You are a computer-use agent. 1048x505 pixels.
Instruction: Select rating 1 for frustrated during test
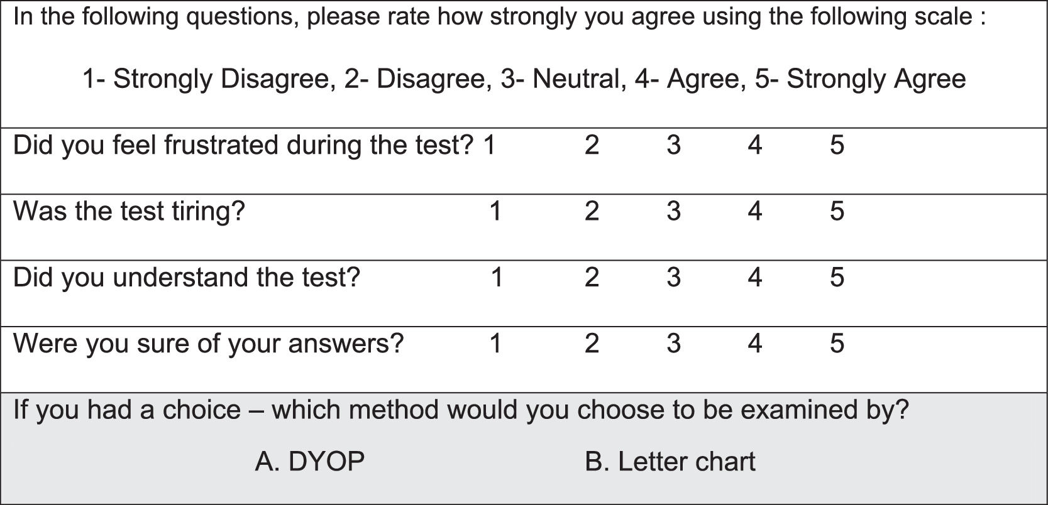pyautogui.click(x=490, y=146)
